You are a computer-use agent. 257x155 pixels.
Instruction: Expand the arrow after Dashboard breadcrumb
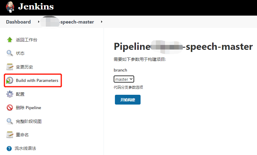coord(39,22)
